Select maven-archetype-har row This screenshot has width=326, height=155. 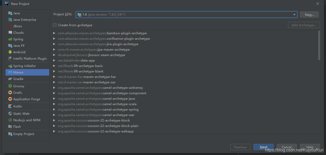185,77
